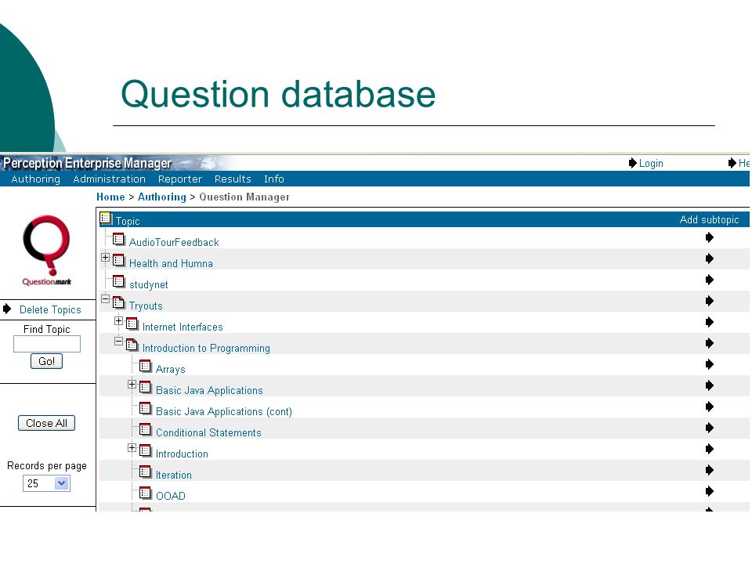Image resolution: width=752 pixels, height=564 pixels.
Task: Click the root Topic icon in header
Action: [106, 219]
